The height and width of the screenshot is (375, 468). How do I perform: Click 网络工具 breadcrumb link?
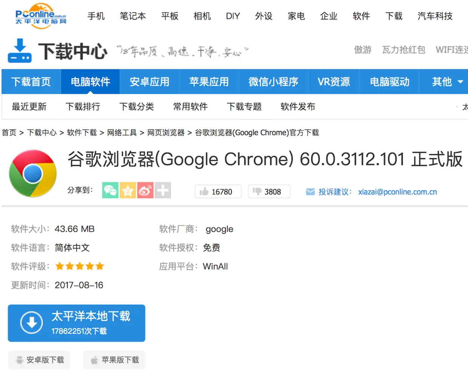point(122,133)
